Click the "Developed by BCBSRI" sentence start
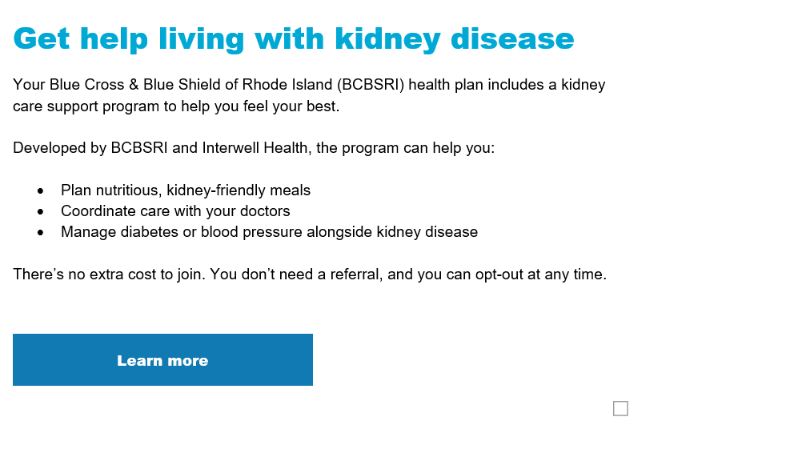 point(80,149)
